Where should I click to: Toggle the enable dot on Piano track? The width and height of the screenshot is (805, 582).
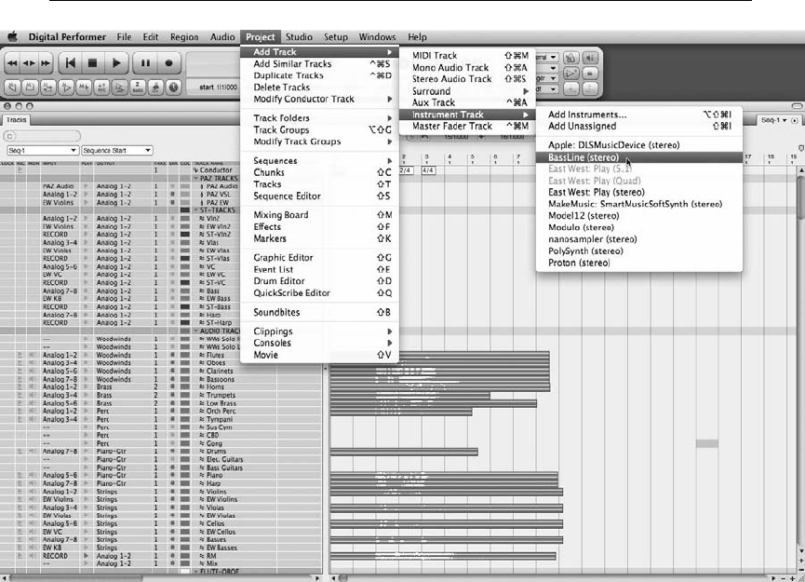[x=172, y=475]
